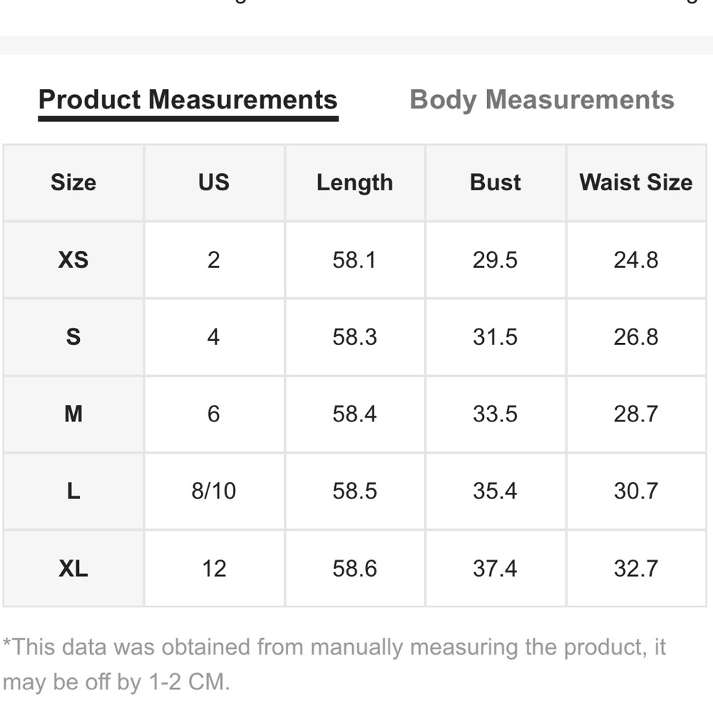Screen dimensions: 713x713
Task: Select the M size row label
Action: click(x=73, y=414)
